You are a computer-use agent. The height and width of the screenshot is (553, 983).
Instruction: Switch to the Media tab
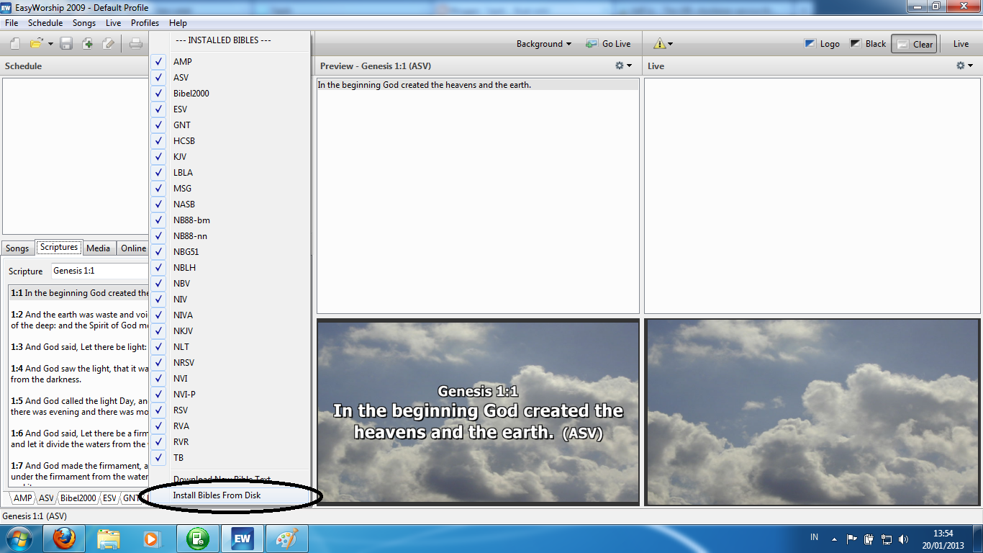(x=98, y=248)
